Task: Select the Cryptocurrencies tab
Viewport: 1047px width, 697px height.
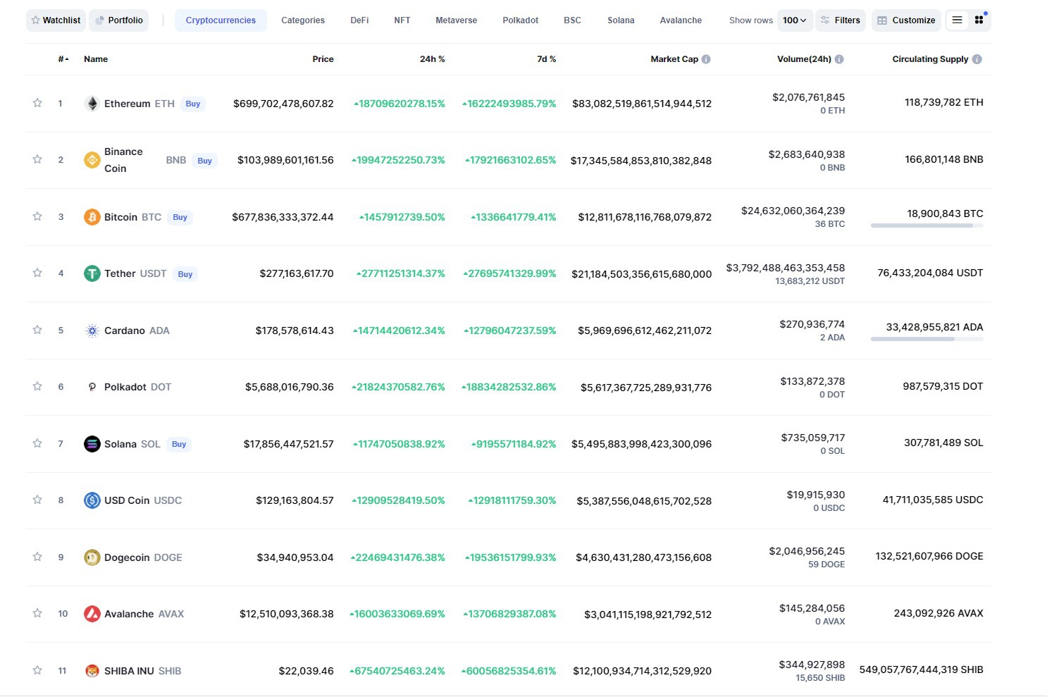Action: click(221, 20)
